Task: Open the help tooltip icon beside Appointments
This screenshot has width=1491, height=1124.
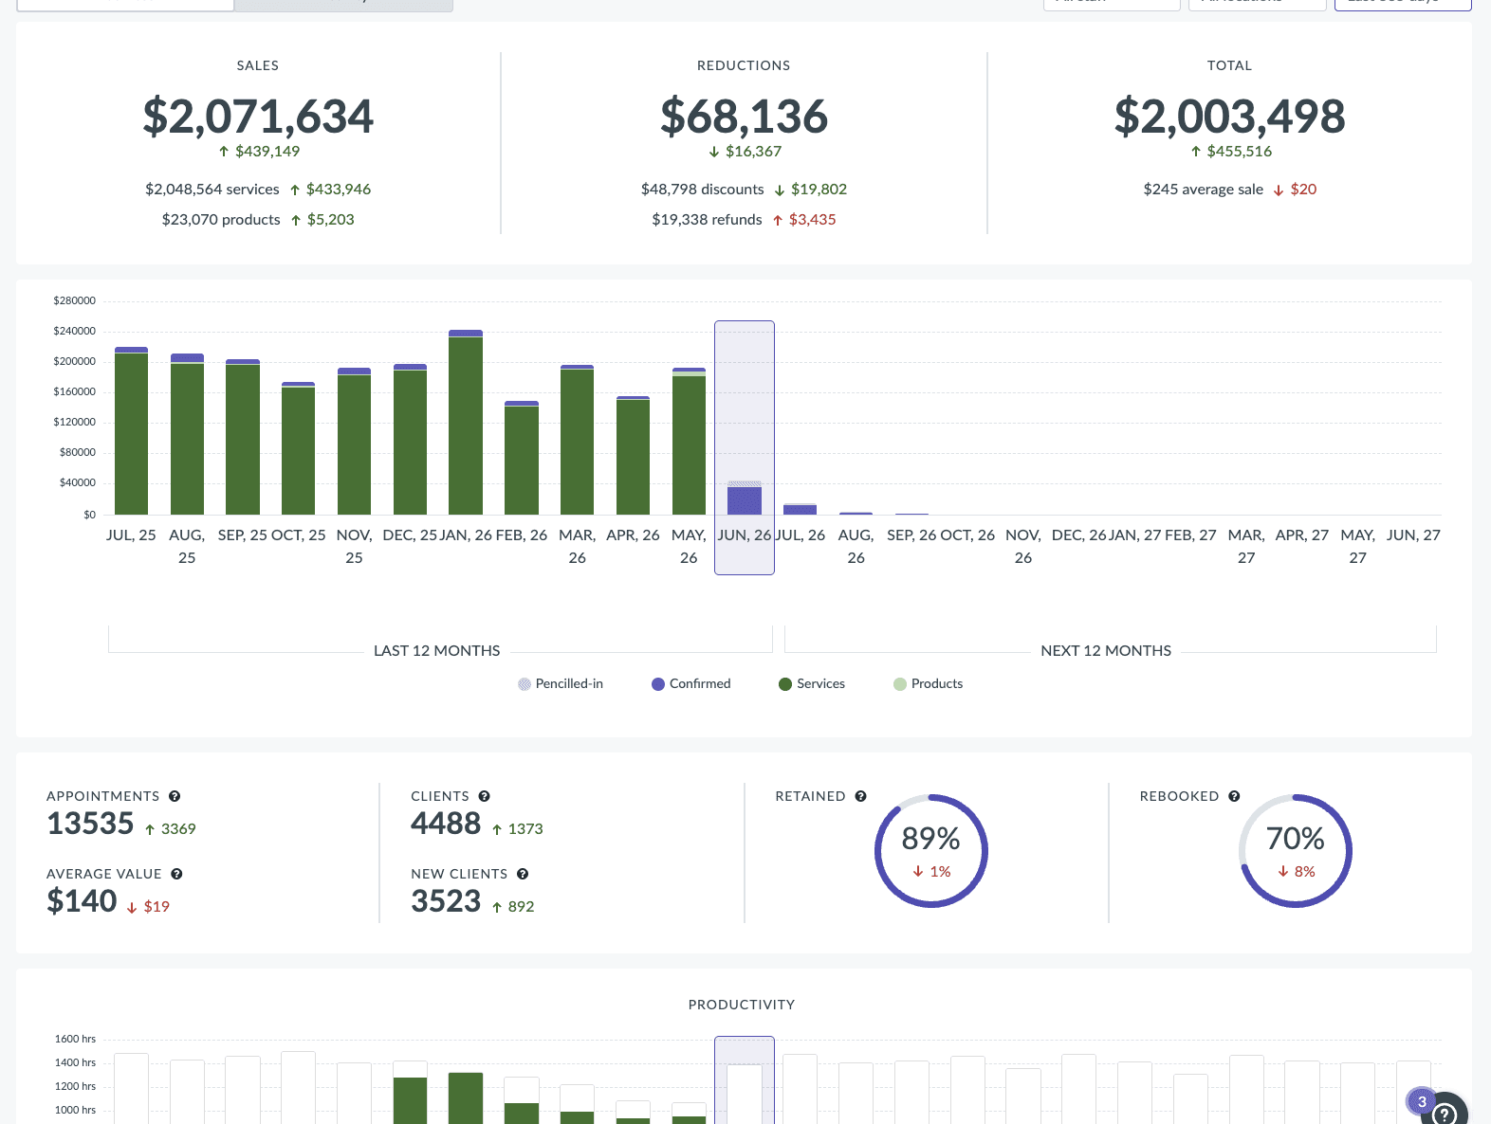Action: (x=175, y=796)
